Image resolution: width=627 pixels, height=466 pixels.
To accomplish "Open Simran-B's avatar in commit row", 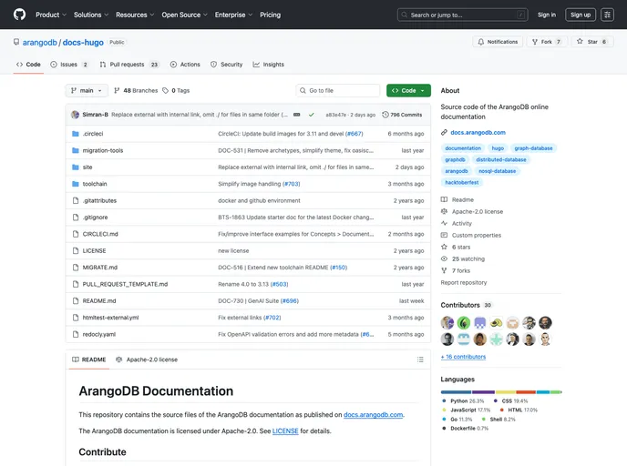I will pos(75,115).
